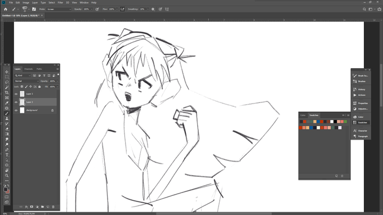Click the Home icon in options bar
This screenshot has height=215, width=383.
pyautogui.click(x=6, y=9)
